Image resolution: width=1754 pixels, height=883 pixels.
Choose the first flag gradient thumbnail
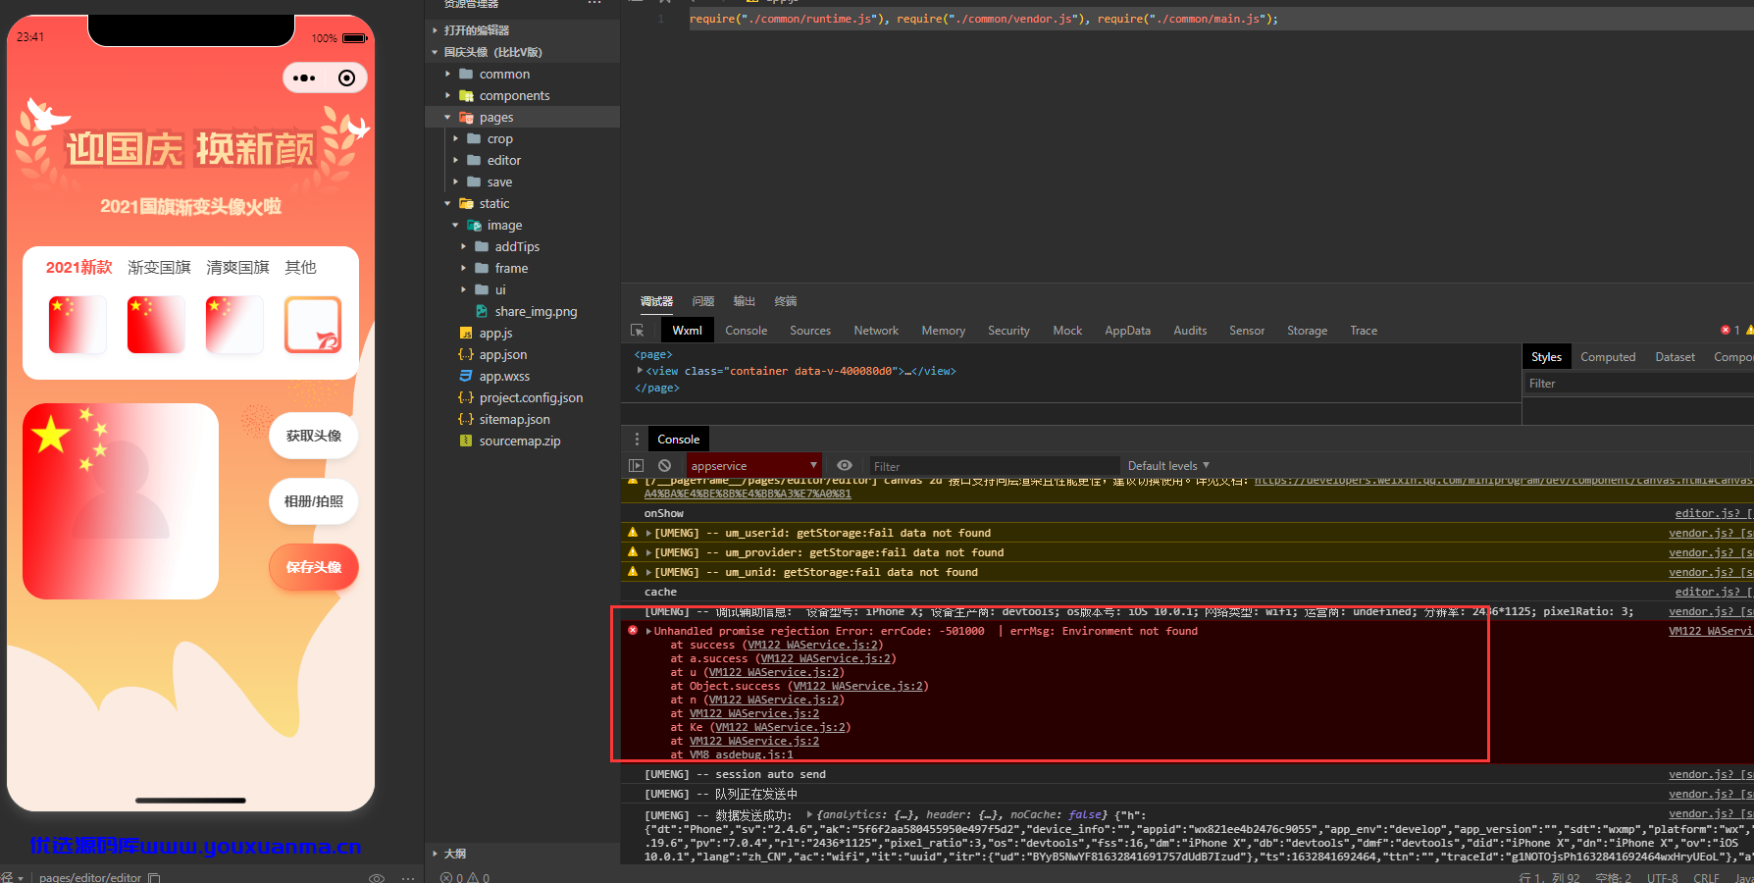[77, 325]
